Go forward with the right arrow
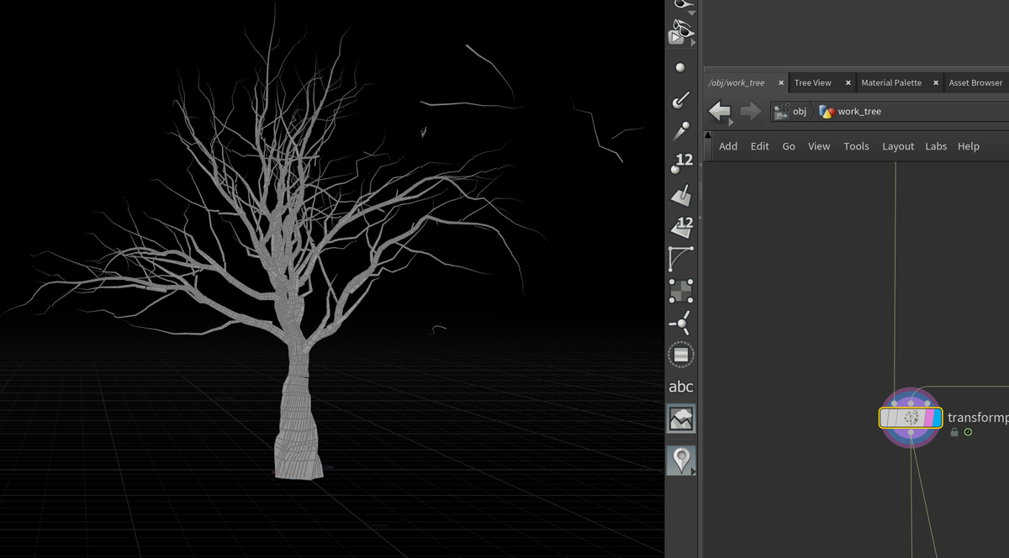Image resolution: width=1009 pixels, height=558 pixels. coord(750,111)
